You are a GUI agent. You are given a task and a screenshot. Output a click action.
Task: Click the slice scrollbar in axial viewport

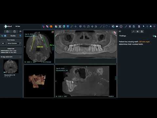(x=53, y=49)
